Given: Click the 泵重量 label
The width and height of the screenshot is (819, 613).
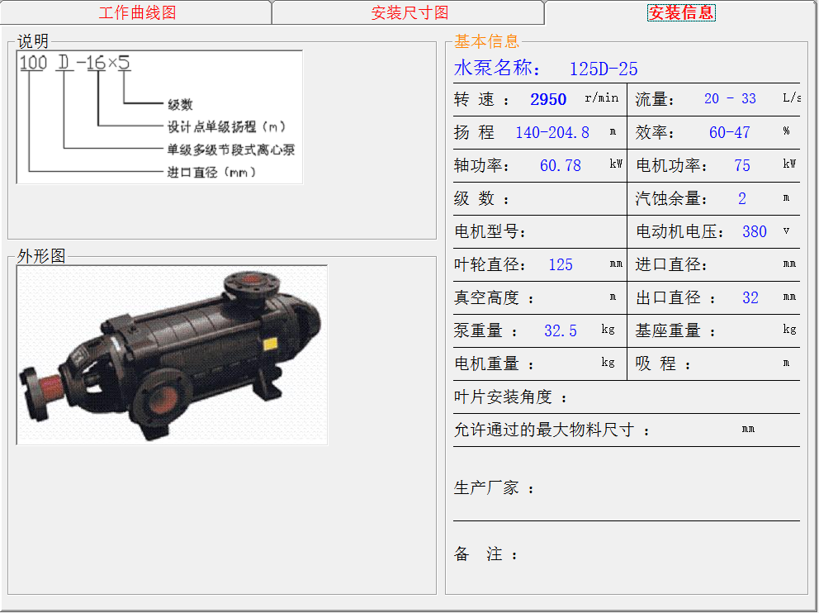Looking at the screenshot, I should pos(485,330).
